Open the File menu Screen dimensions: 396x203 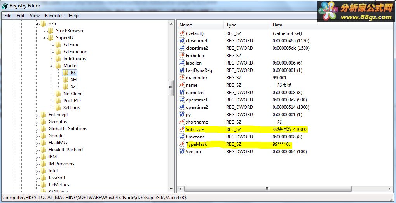tap(8, 16)
